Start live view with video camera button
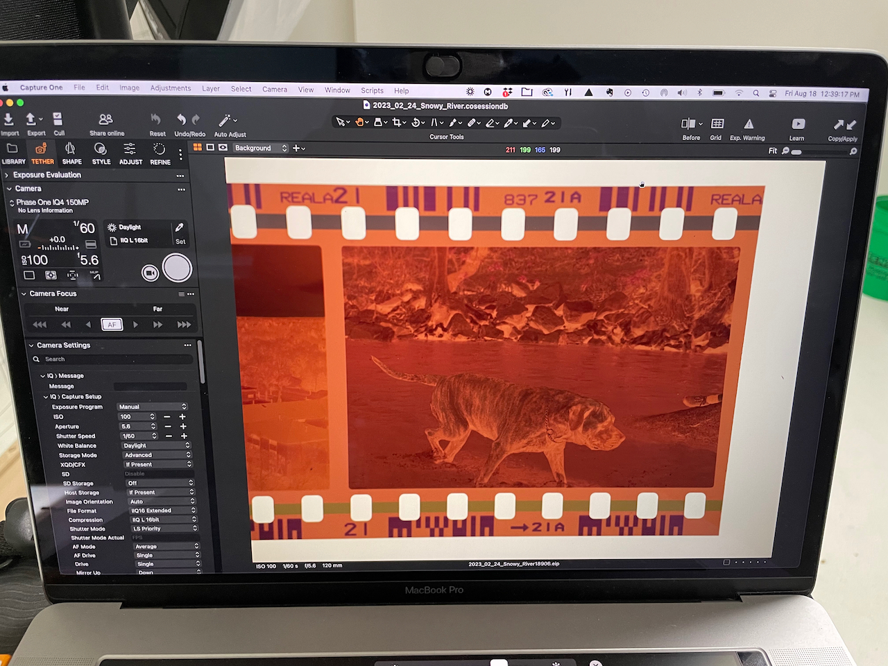The image size is (888, 666). (150, 273)
